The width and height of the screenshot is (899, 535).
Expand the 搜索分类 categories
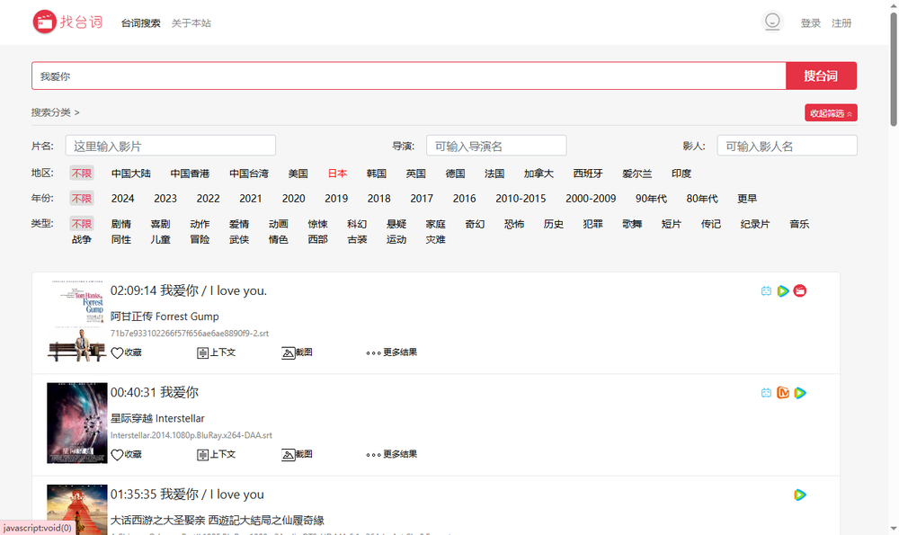tap(47, 113)
